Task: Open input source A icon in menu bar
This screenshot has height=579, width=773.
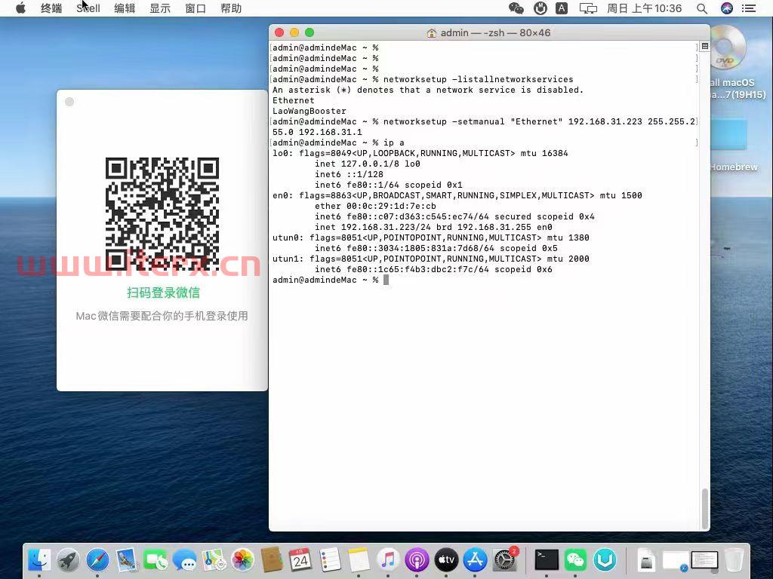Action: pyautogui.click(x=562, y=8)
